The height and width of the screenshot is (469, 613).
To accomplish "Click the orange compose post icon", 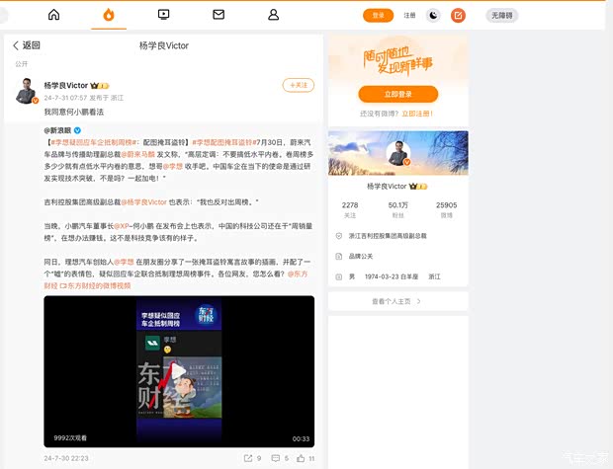I will click(458, 16).
